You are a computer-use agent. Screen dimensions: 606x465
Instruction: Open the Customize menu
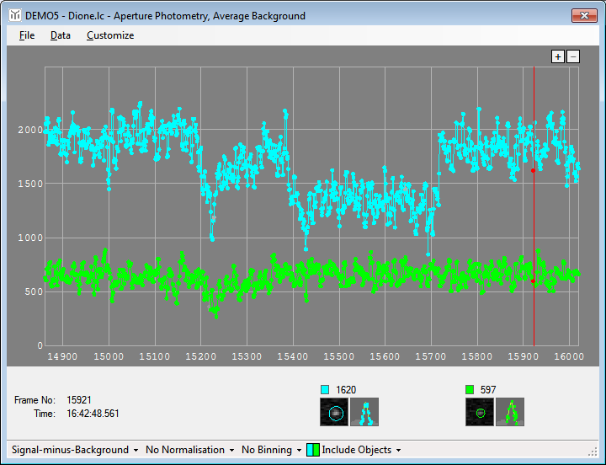pos(110,35)
